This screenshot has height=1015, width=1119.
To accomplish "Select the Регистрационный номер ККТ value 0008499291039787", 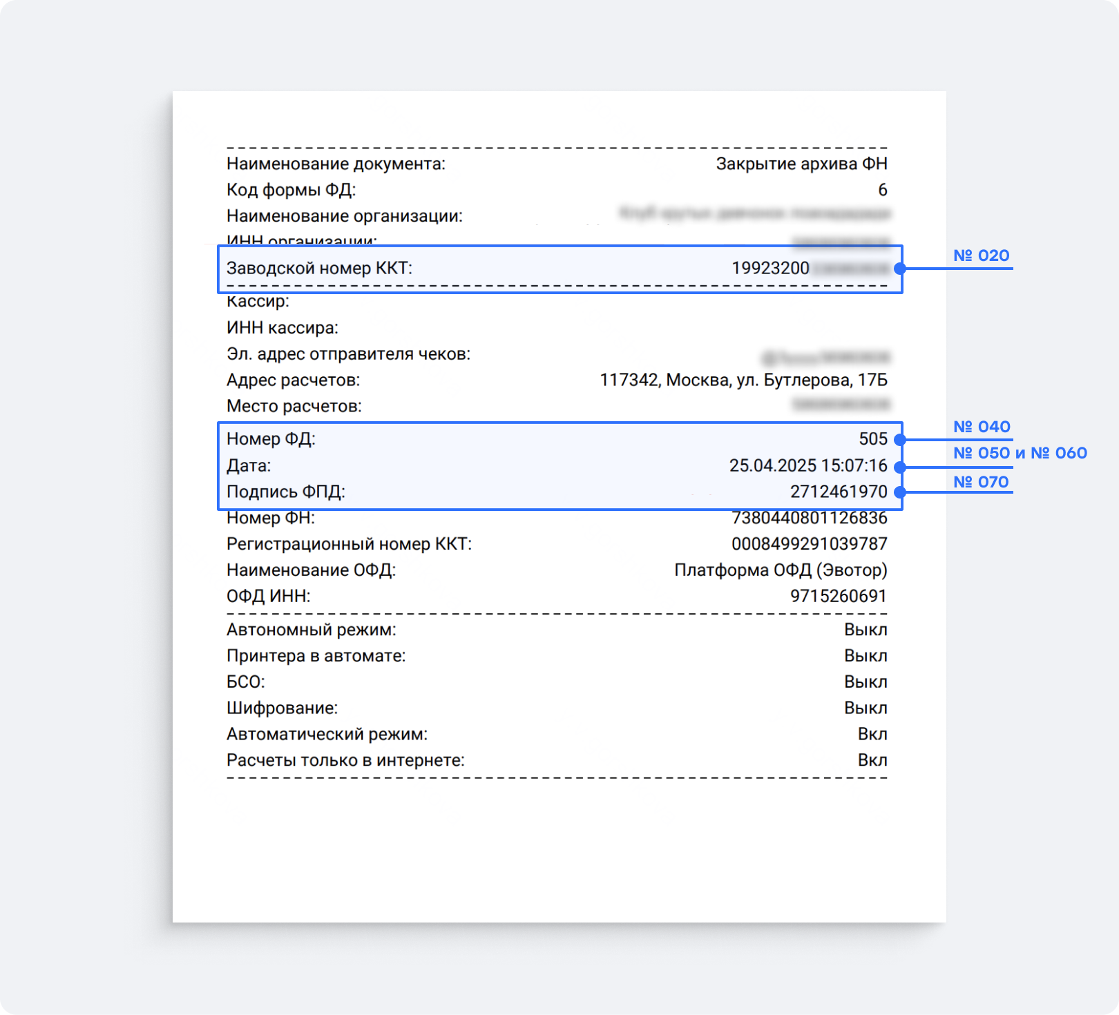I will point(809,544).
